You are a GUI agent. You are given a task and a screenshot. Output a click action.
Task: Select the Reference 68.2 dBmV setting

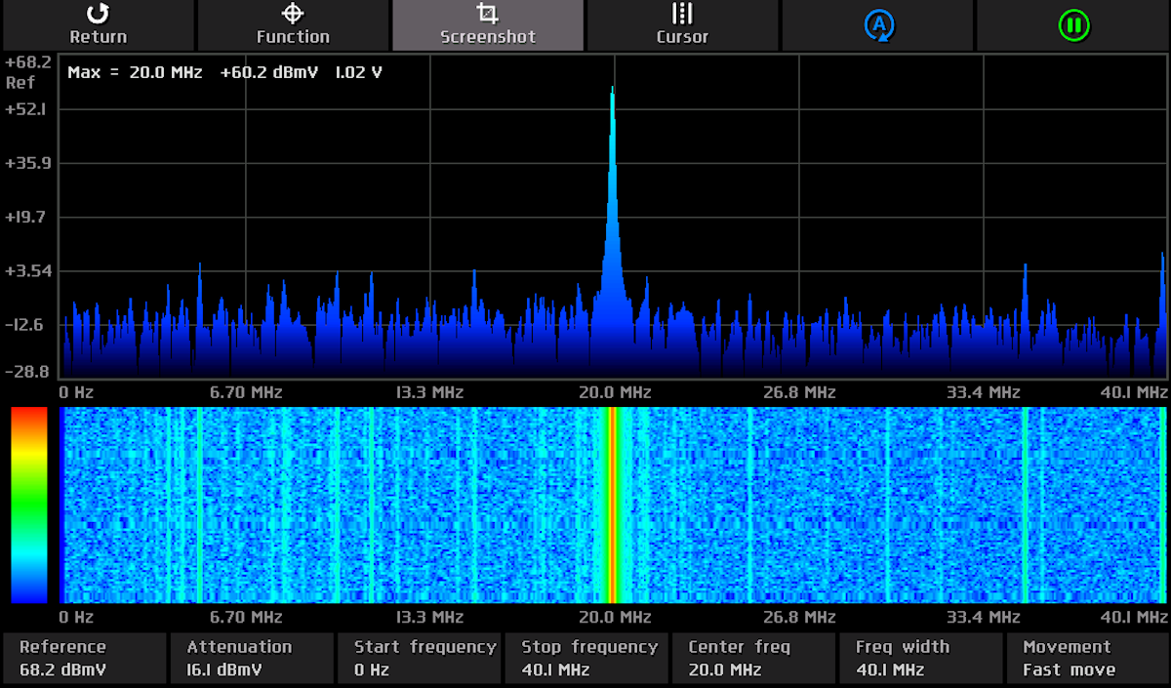tap(84, 659)
